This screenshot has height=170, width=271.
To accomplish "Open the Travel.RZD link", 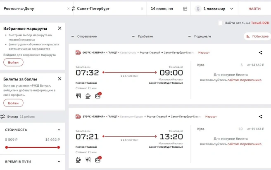I will click(260, 23).
